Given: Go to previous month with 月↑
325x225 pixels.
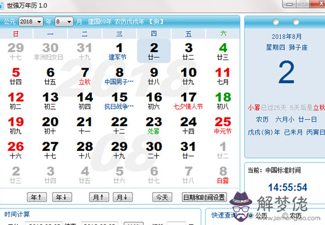Looking at the screenshot, I should coord(99,197).
